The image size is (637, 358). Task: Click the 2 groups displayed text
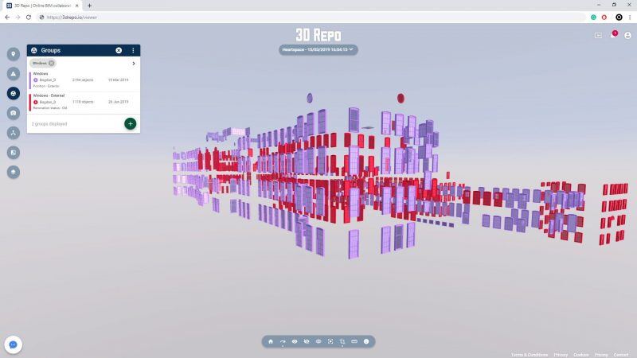point(49,124)
